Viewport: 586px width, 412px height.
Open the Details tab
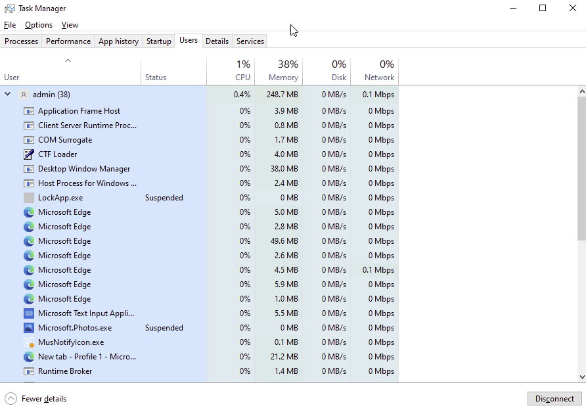[217, 41]
